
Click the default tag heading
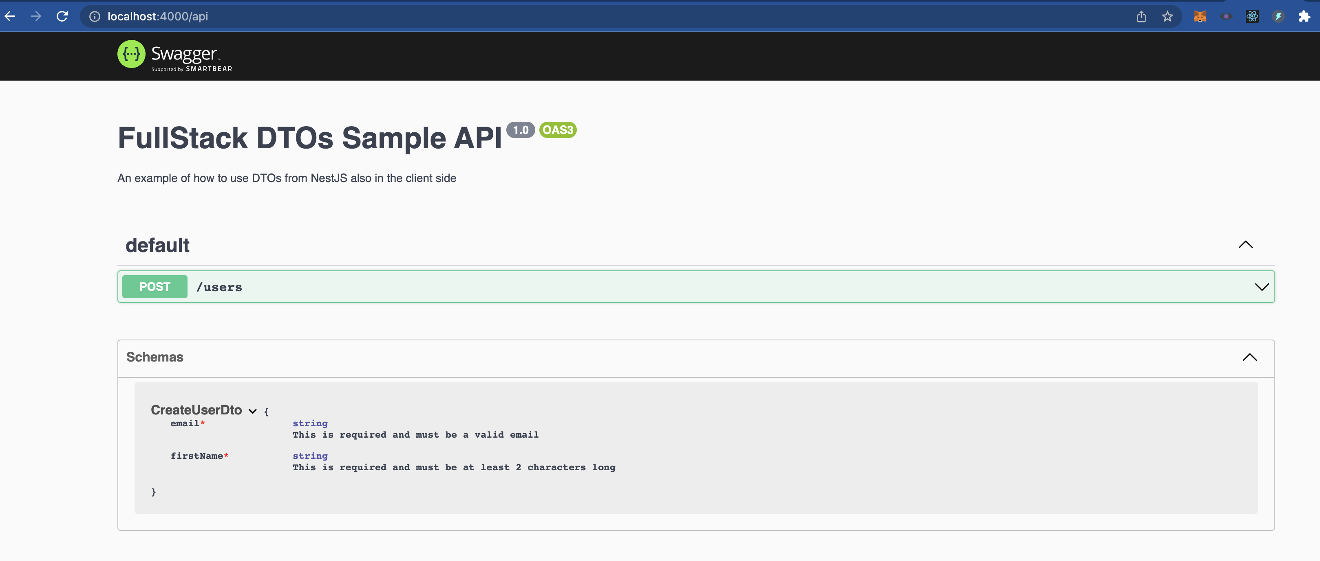[157, 245]
